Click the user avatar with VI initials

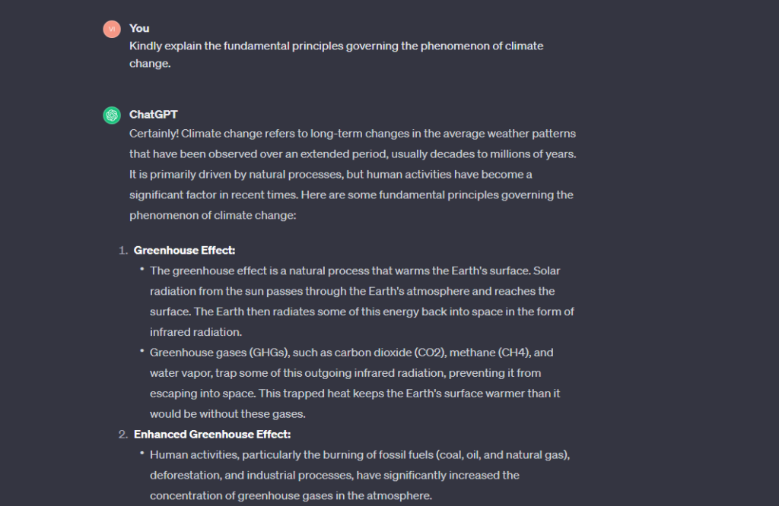[x=112, y=29]
